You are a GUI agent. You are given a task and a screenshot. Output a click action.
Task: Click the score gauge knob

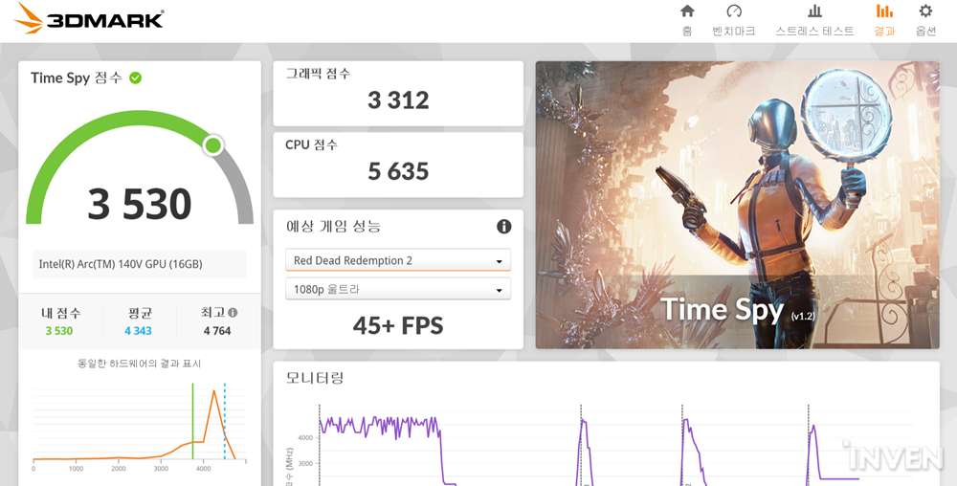coord(213,145)
